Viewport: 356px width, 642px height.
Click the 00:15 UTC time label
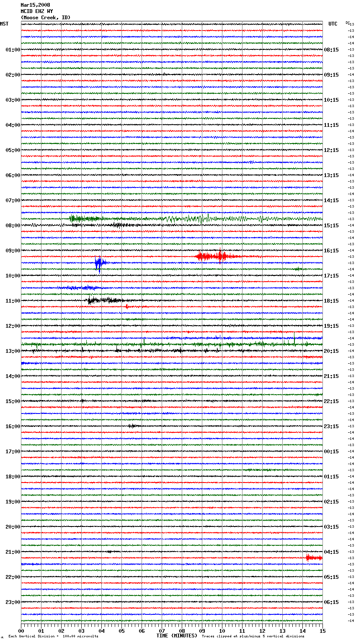[x=331, y=452]
